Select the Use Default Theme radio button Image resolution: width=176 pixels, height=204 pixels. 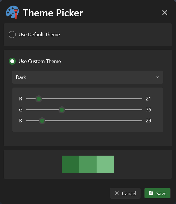click(x=12, y=35)
